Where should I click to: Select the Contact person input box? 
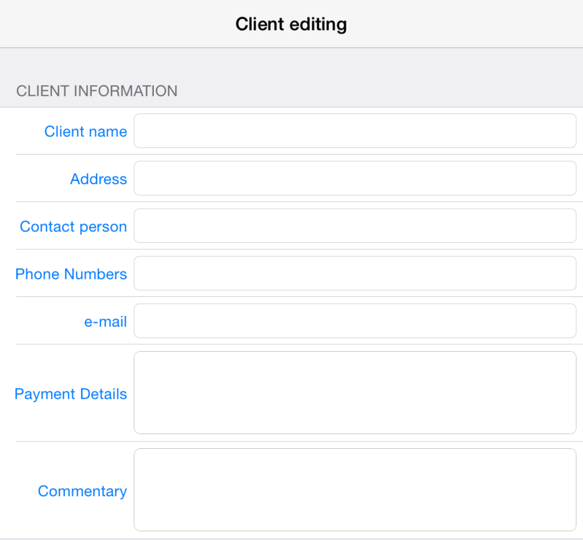pos(355,225)
